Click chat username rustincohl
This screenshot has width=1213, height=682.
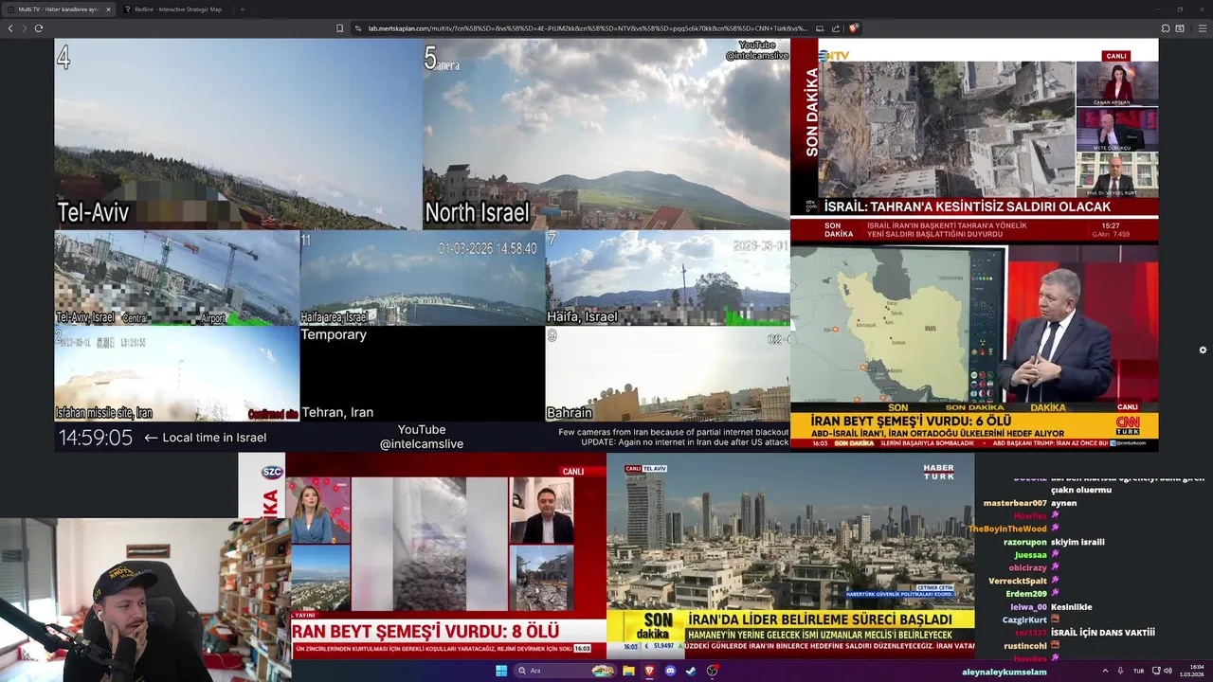tap(1025, 646)
